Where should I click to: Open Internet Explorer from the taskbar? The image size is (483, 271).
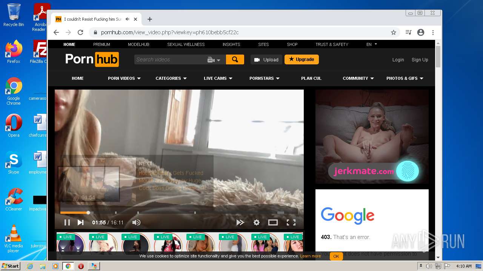[30, 266]
